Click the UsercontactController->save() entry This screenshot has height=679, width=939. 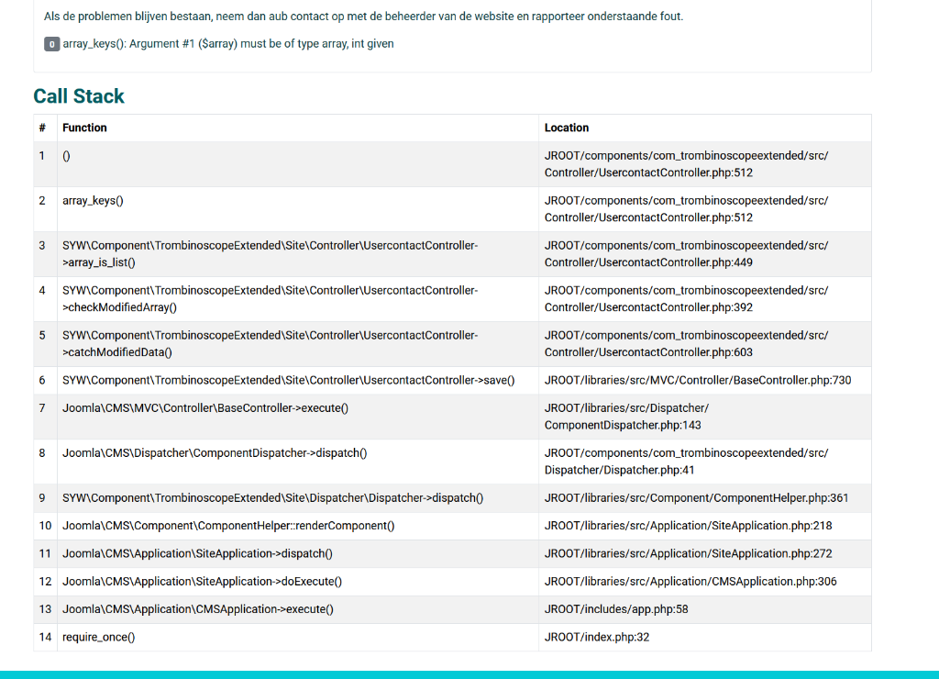[x=288, y=380]
